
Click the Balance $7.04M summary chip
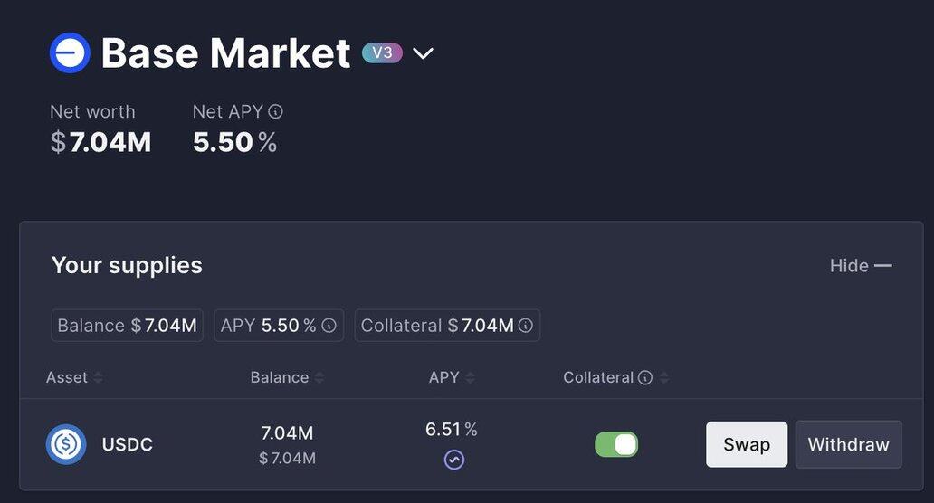(128, 326)
